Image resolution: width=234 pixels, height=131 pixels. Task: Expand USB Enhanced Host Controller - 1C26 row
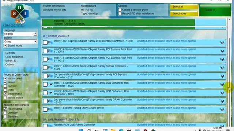point(222,93)
